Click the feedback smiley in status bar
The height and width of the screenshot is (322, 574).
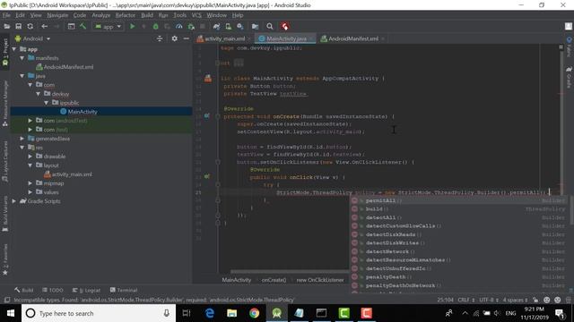pyautogui.click(x=546, y=300)
